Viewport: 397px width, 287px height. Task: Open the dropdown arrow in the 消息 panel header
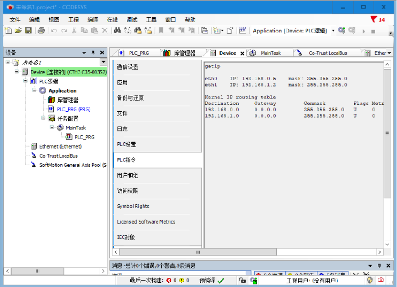pos(370,266)
